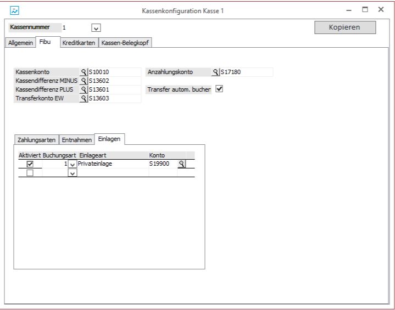Expand Buchungsart dropdown in Privateinlage row
The image size is (395, 310).
pyautogui.click(x=72, y=164)
